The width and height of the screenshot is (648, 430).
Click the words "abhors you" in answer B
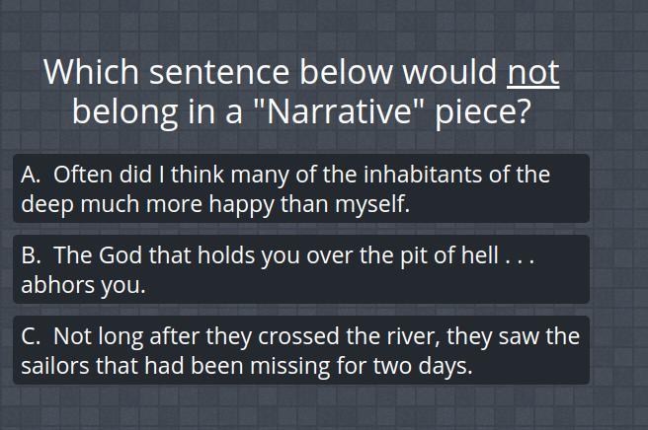83,285
